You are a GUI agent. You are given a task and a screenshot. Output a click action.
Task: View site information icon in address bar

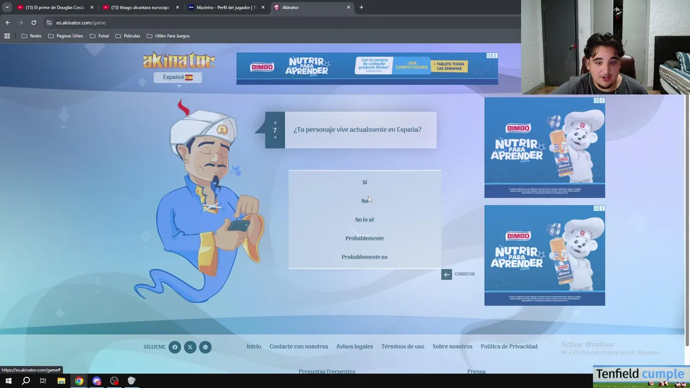tap(49, 23)
